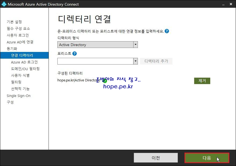This screenshot has height=166, width=236.
Task: Open the Active Directory type combo box
Action: pyautogui.click(x=98, y=45)
